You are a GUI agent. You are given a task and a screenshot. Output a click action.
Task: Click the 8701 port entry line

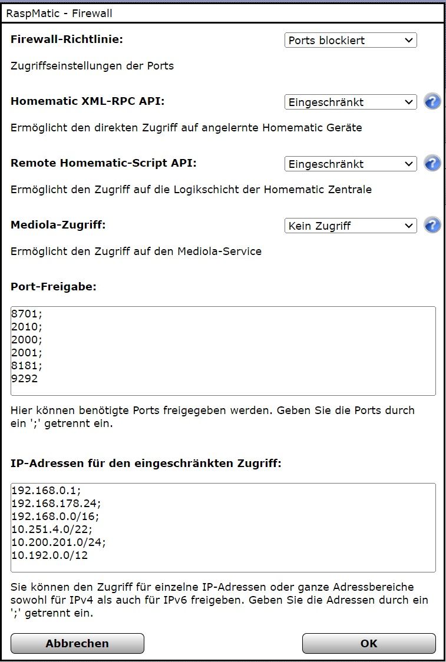click(x=27, y=314)
